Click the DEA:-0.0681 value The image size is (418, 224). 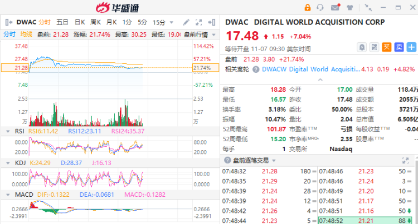click(97, 195)
